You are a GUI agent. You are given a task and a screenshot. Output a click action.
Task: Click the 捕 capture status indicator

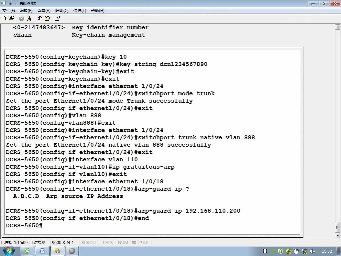134,242
